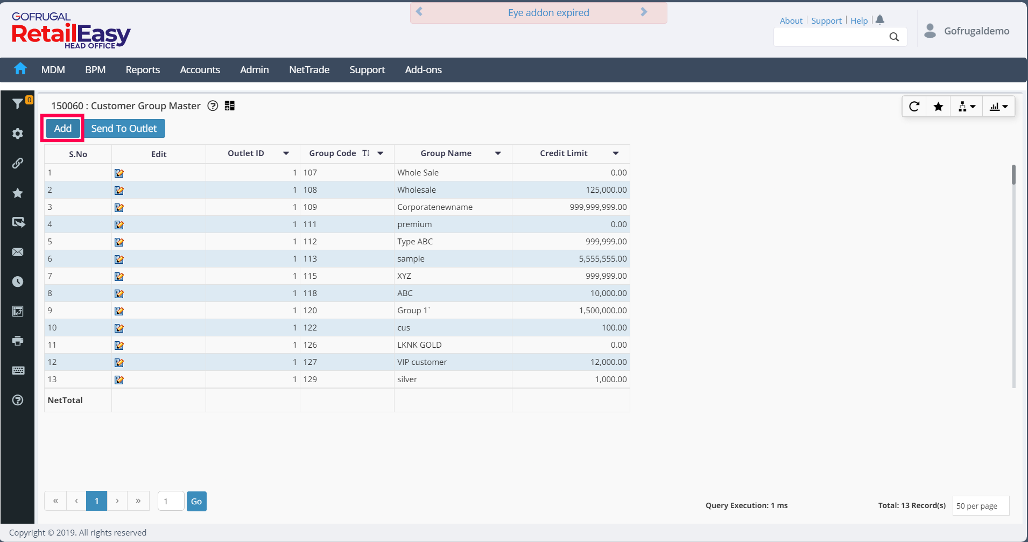Viewport: 1028px width, 542px height.
Task: Edit the premium group row
Action: [119, 224]
